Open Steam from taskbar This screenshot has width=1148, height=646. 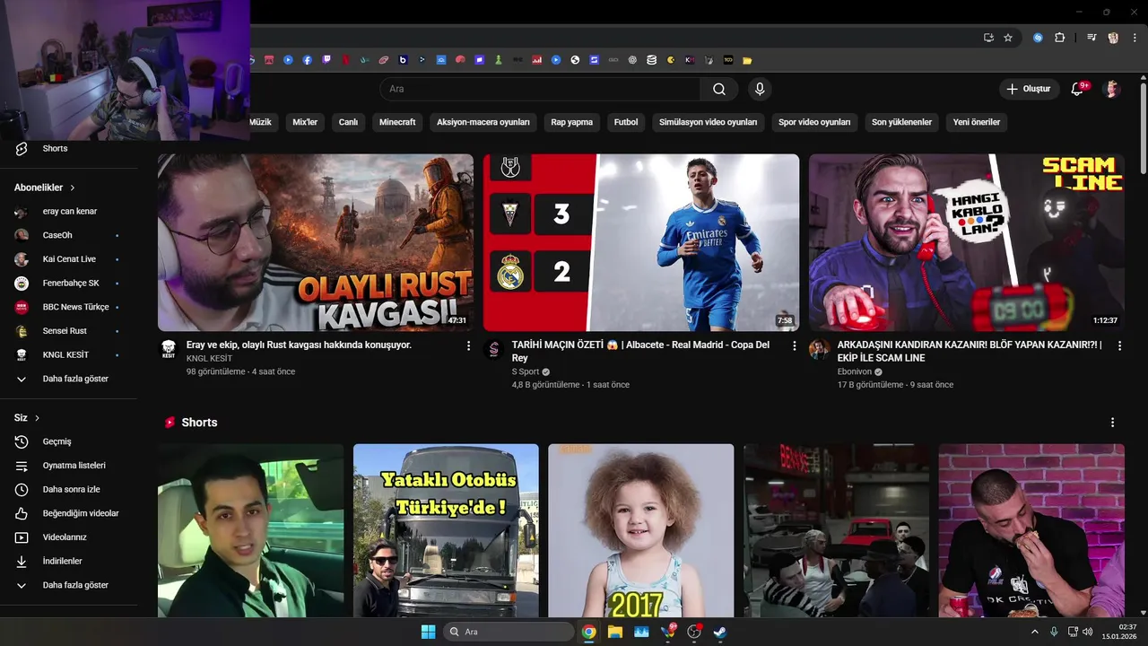[x=719, y=632]
